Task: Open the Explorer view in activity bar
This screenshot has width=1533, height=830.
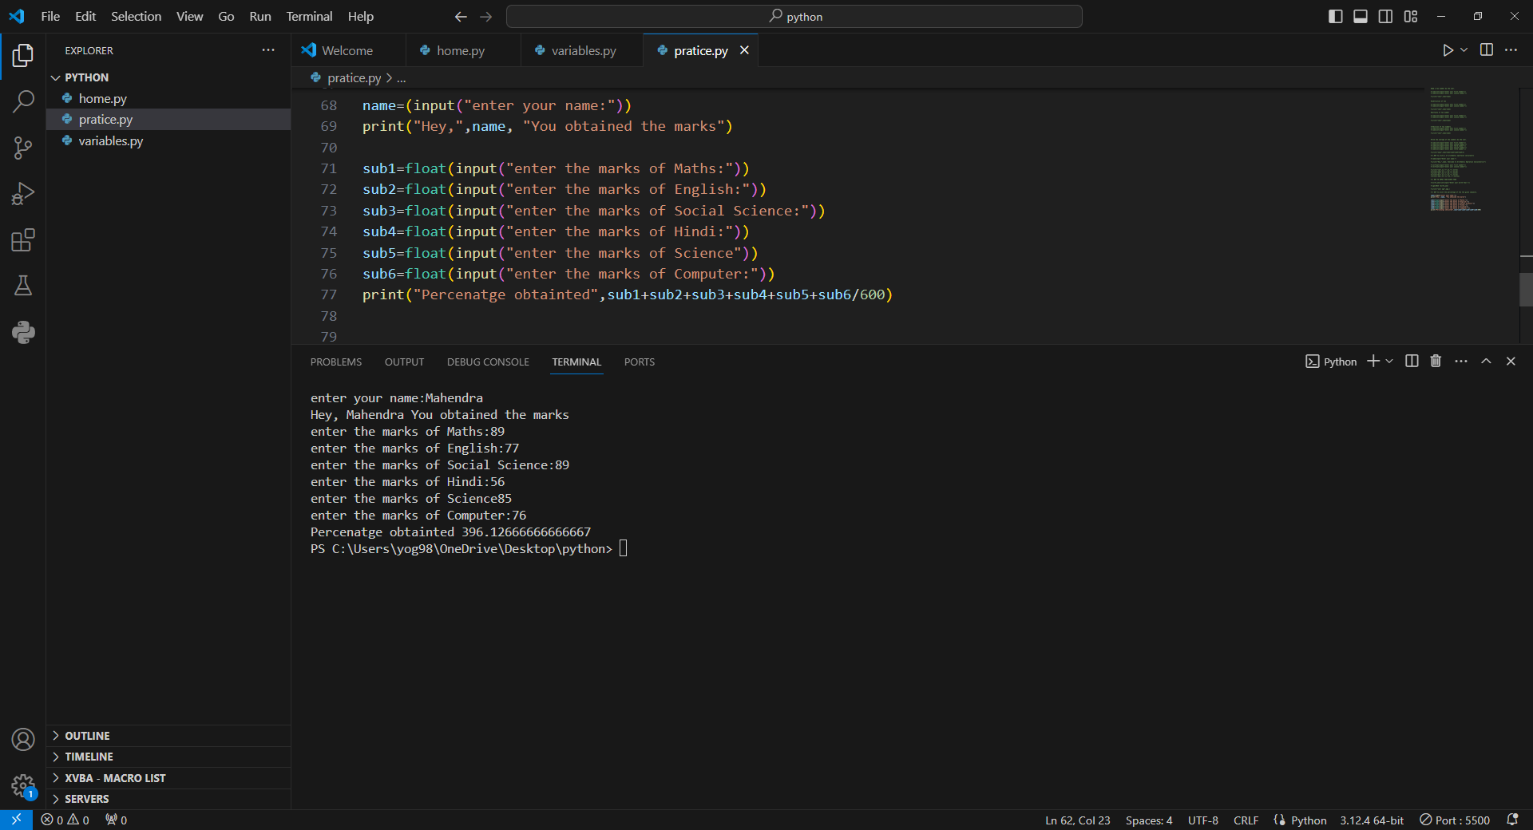Action: click(x=23, y=55)
